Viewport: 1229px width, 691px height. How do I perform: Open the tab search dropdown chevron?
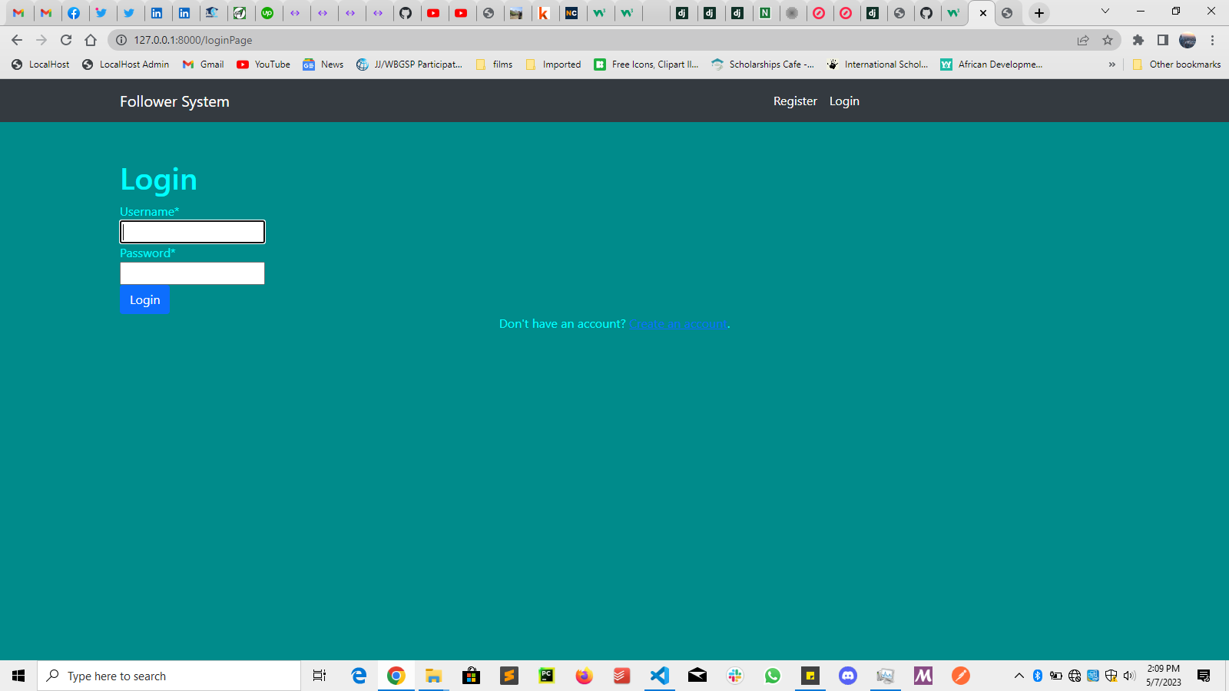tap(1105, 12)
